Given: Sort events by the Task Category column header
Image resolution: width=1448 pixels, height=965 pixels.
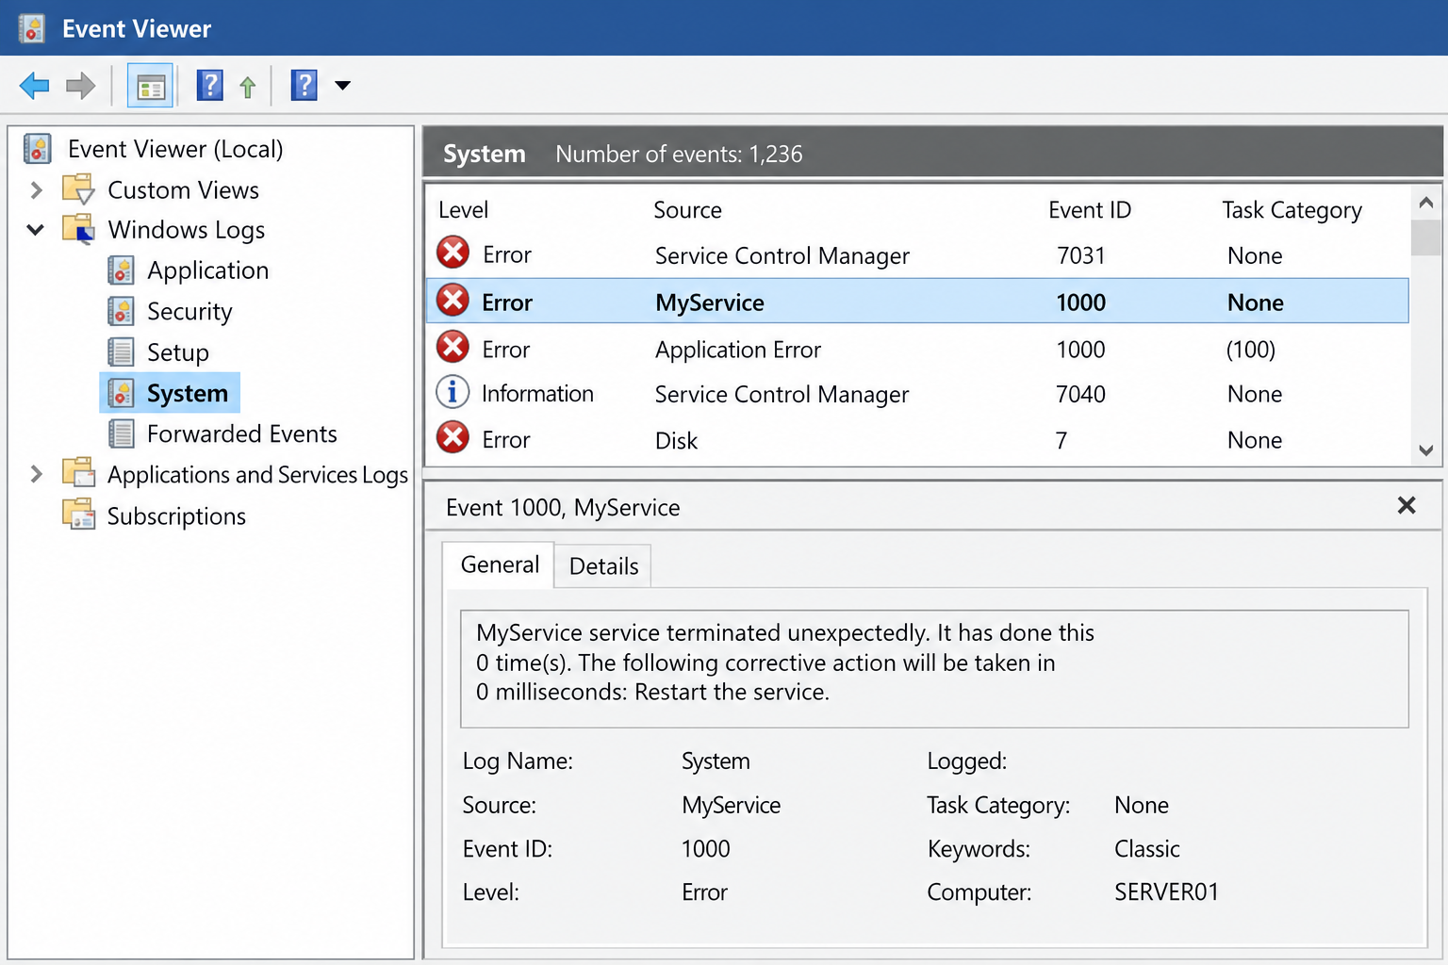Looking at the screenshot, I should point(1292,210).
